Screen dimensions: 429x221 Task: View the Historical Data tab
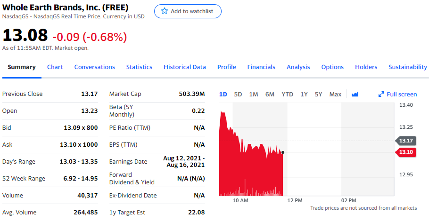(185, 67)
